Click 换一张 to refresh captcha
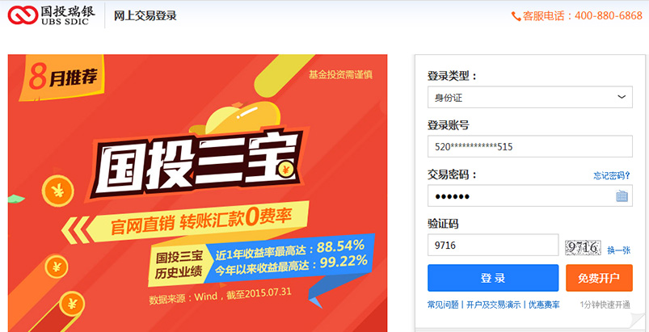 click(x=619, y=250)
